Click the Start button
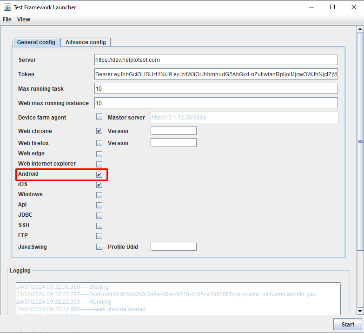Image resolution: width=364 pixels, height=333 pixels. click(x=348, y=324)
